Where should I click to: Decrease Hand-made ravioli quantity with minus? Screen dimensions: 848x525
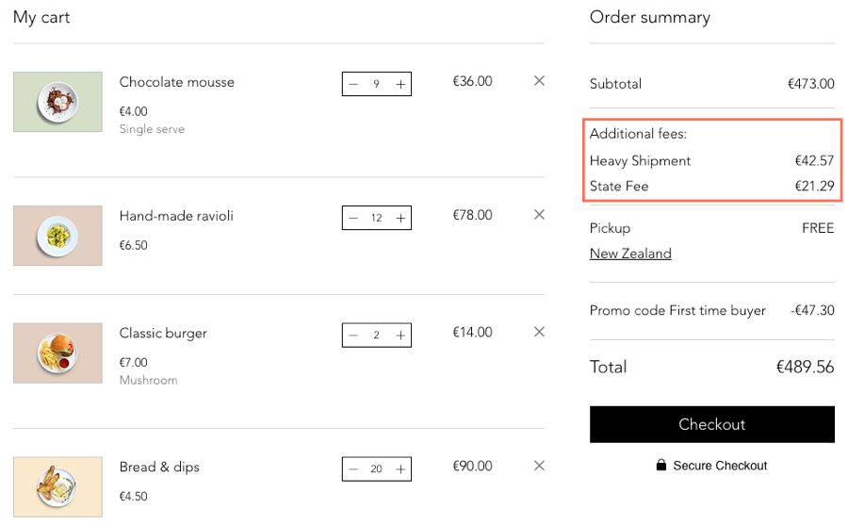[x=353, y=218]
